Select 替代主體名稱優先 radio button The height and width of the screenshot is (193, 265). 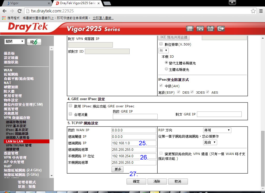(166, 63)
